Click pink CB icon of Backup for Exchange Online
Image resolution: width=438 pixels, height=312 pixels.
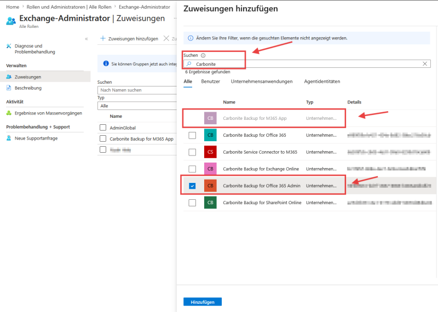(x=210, y=169)
